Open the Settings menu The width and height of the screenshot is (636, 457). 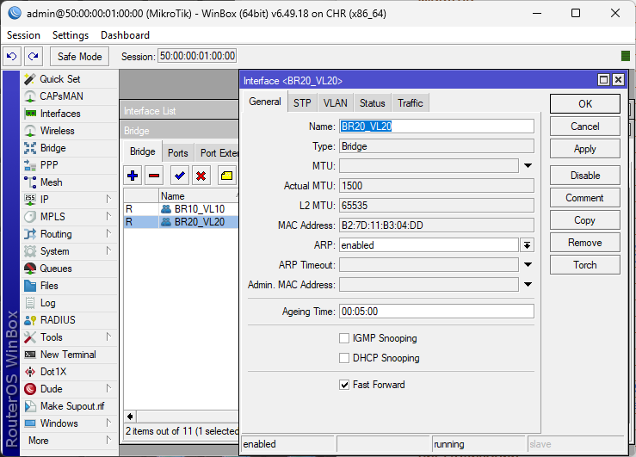[71, 35]
